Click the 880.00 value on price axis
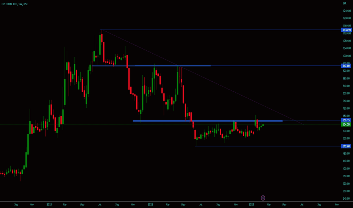The height and width of the screenshot is (208, 353). coord(347,78)
